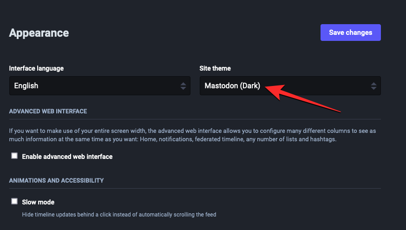Click the Save changes button
Image resolution: width=406 pixels, height=230 pixels.
point(350,33)
